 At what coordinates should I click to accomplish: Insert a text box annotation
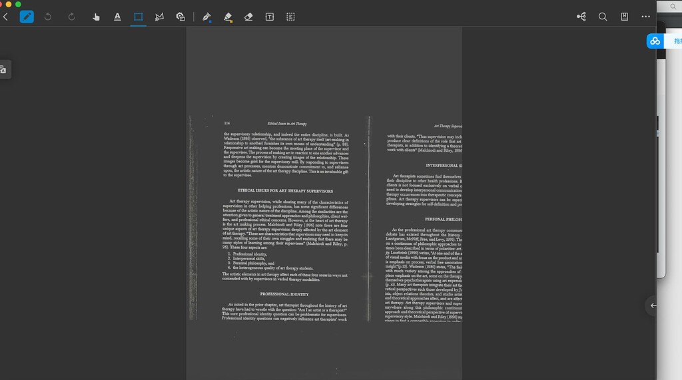[x=270, y=17]
